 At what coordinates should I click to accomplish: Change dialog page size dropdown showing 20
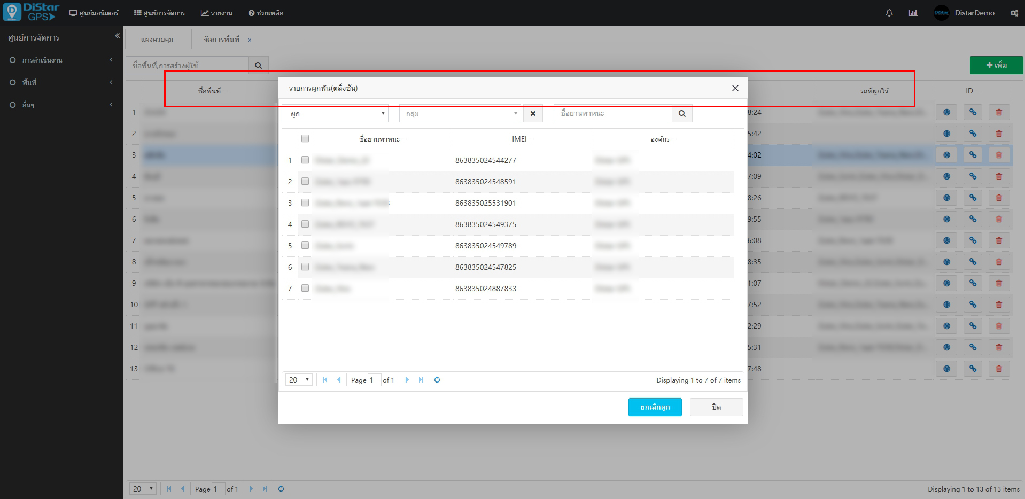tap(299, 380)
